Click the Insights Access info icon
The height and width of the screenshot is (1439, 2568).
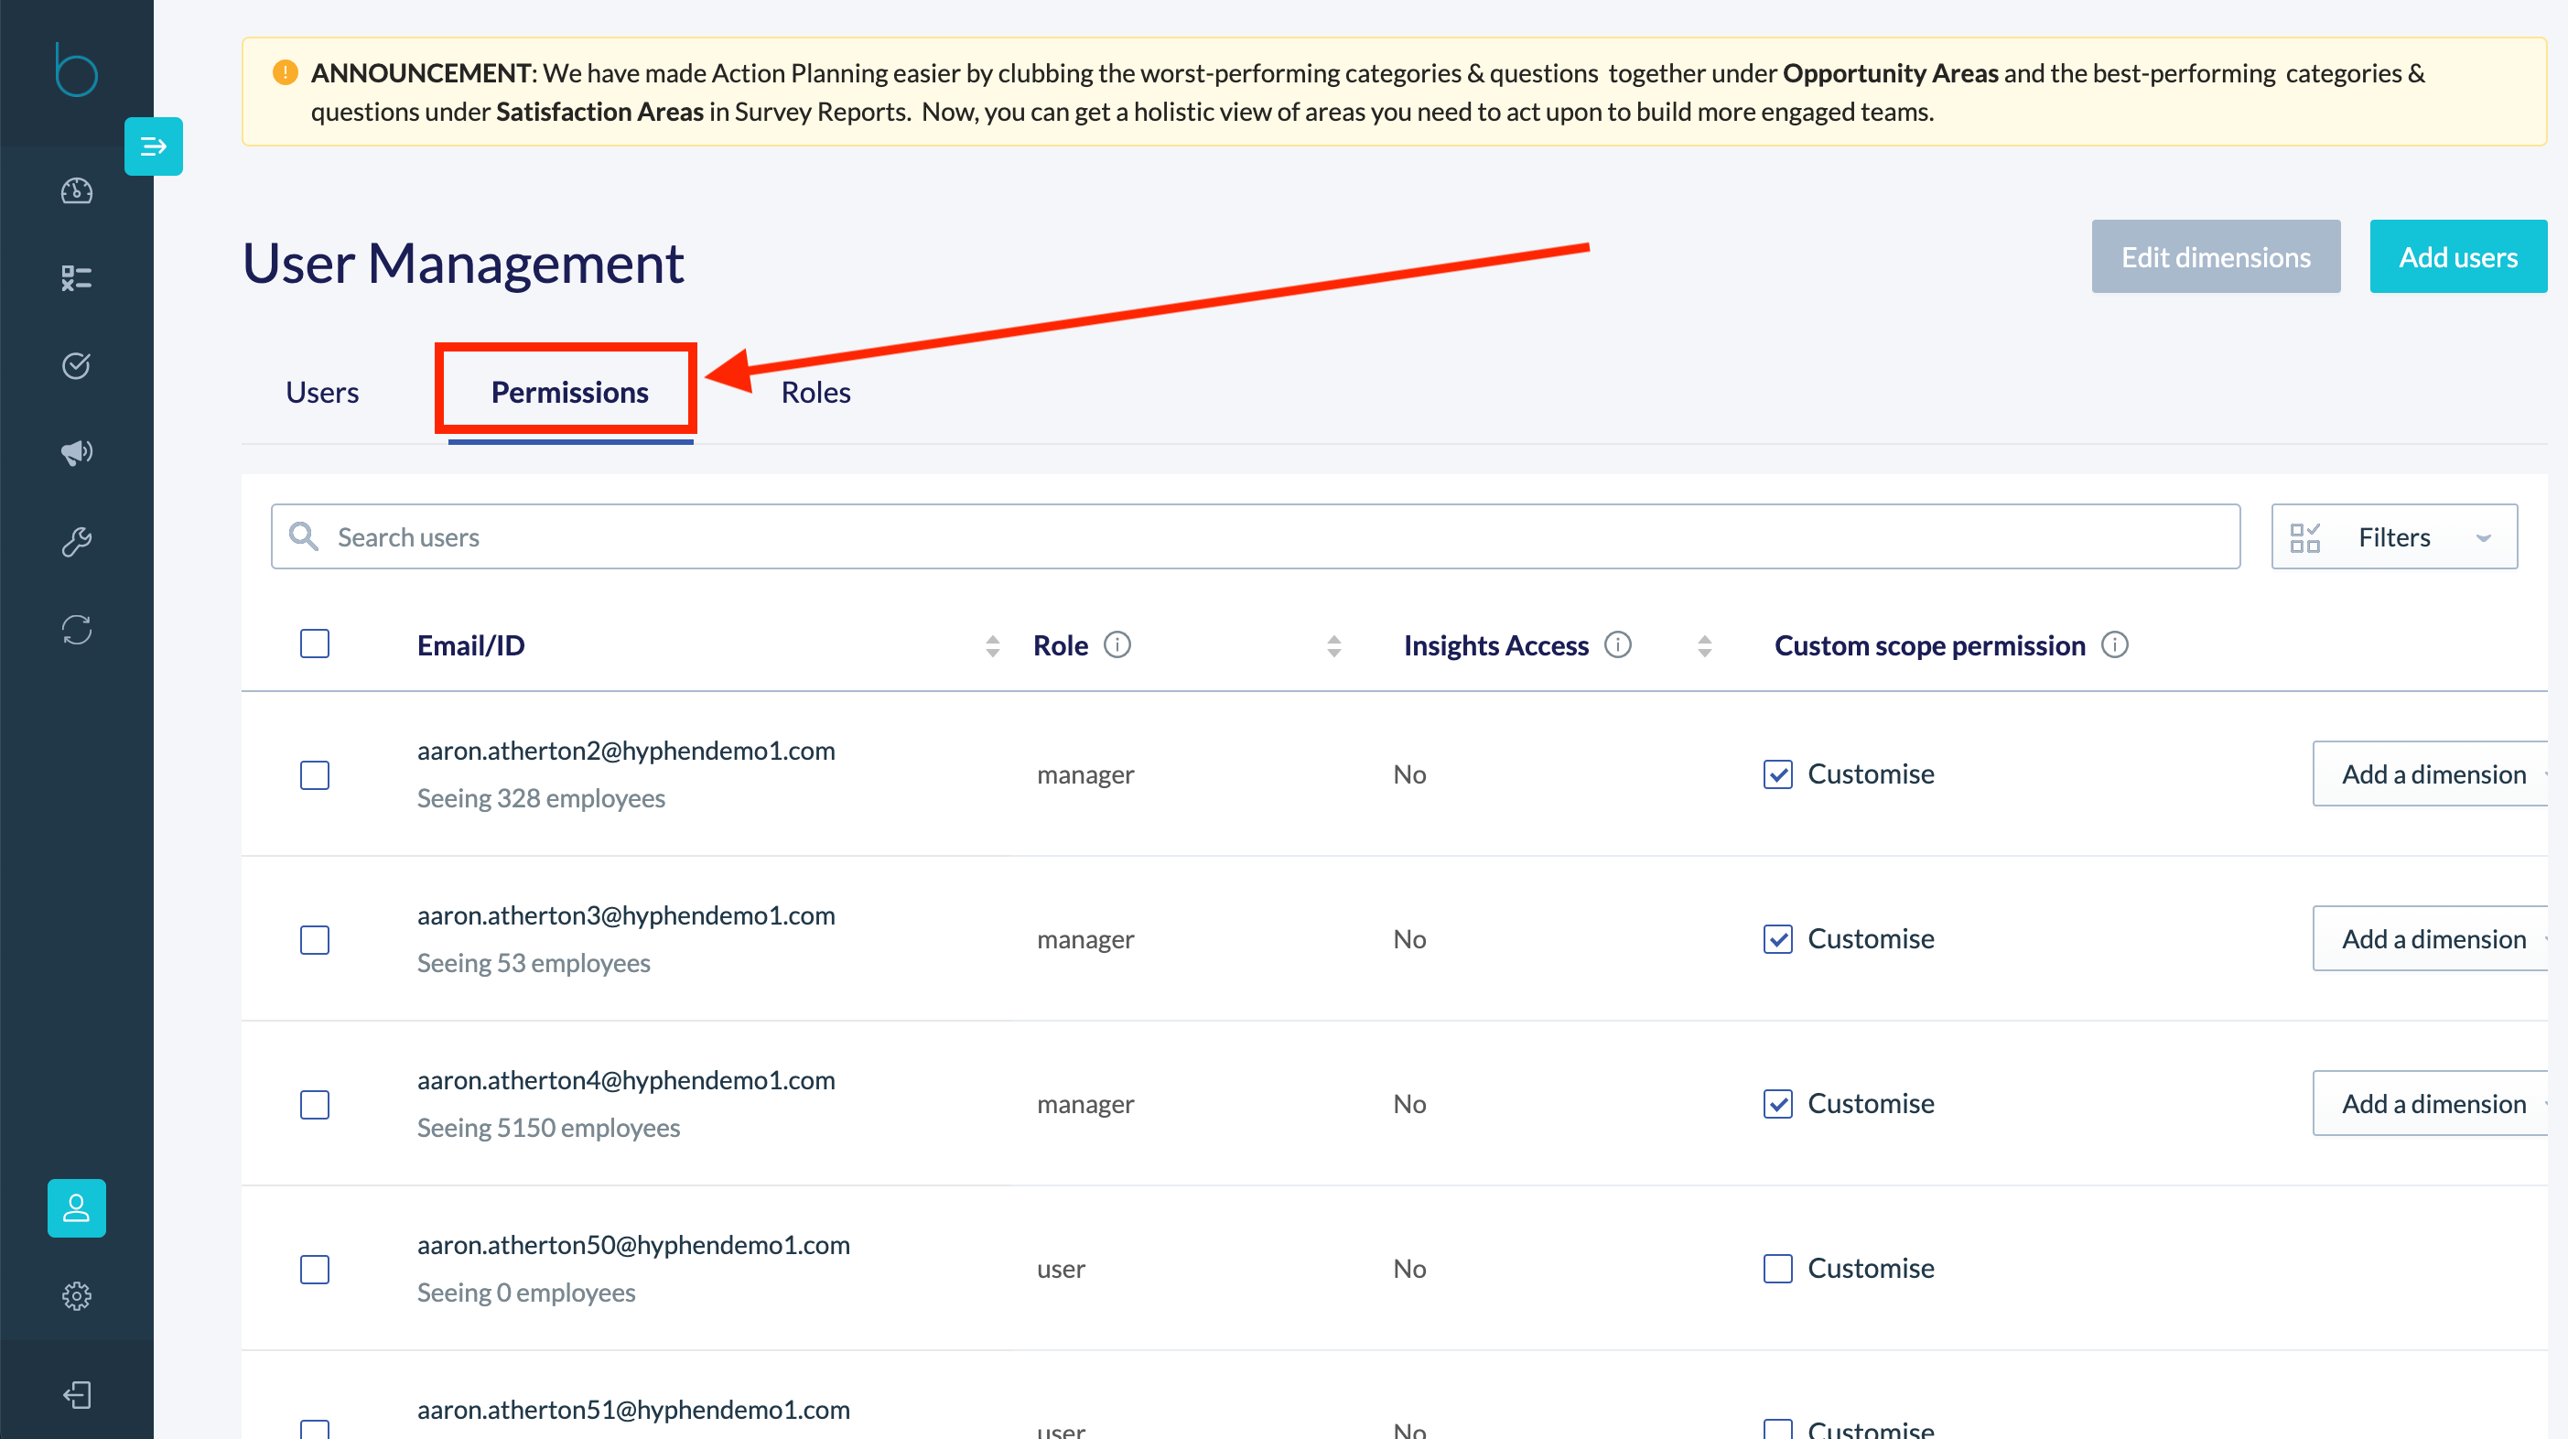[1618, 645]
